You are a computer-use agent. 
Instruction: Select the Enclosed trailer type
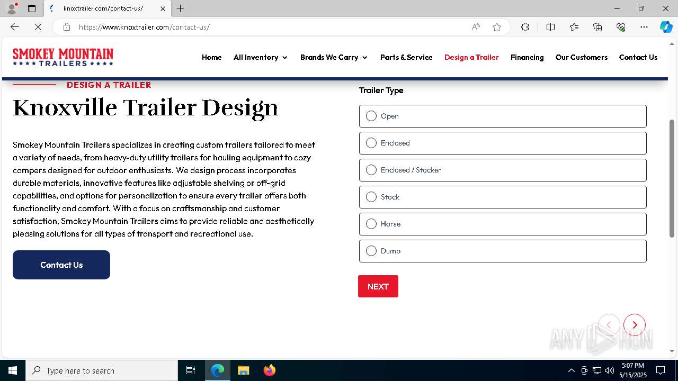click(x=503, y=143)
